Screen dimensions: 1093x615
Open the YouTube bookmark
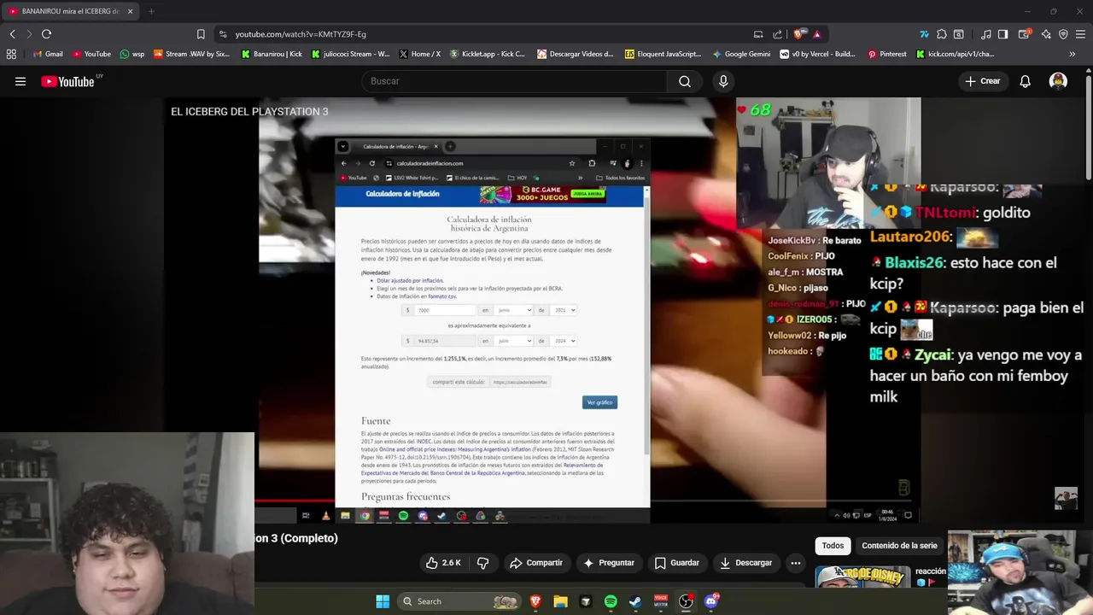pyautogui.click(x=92, y=54)
